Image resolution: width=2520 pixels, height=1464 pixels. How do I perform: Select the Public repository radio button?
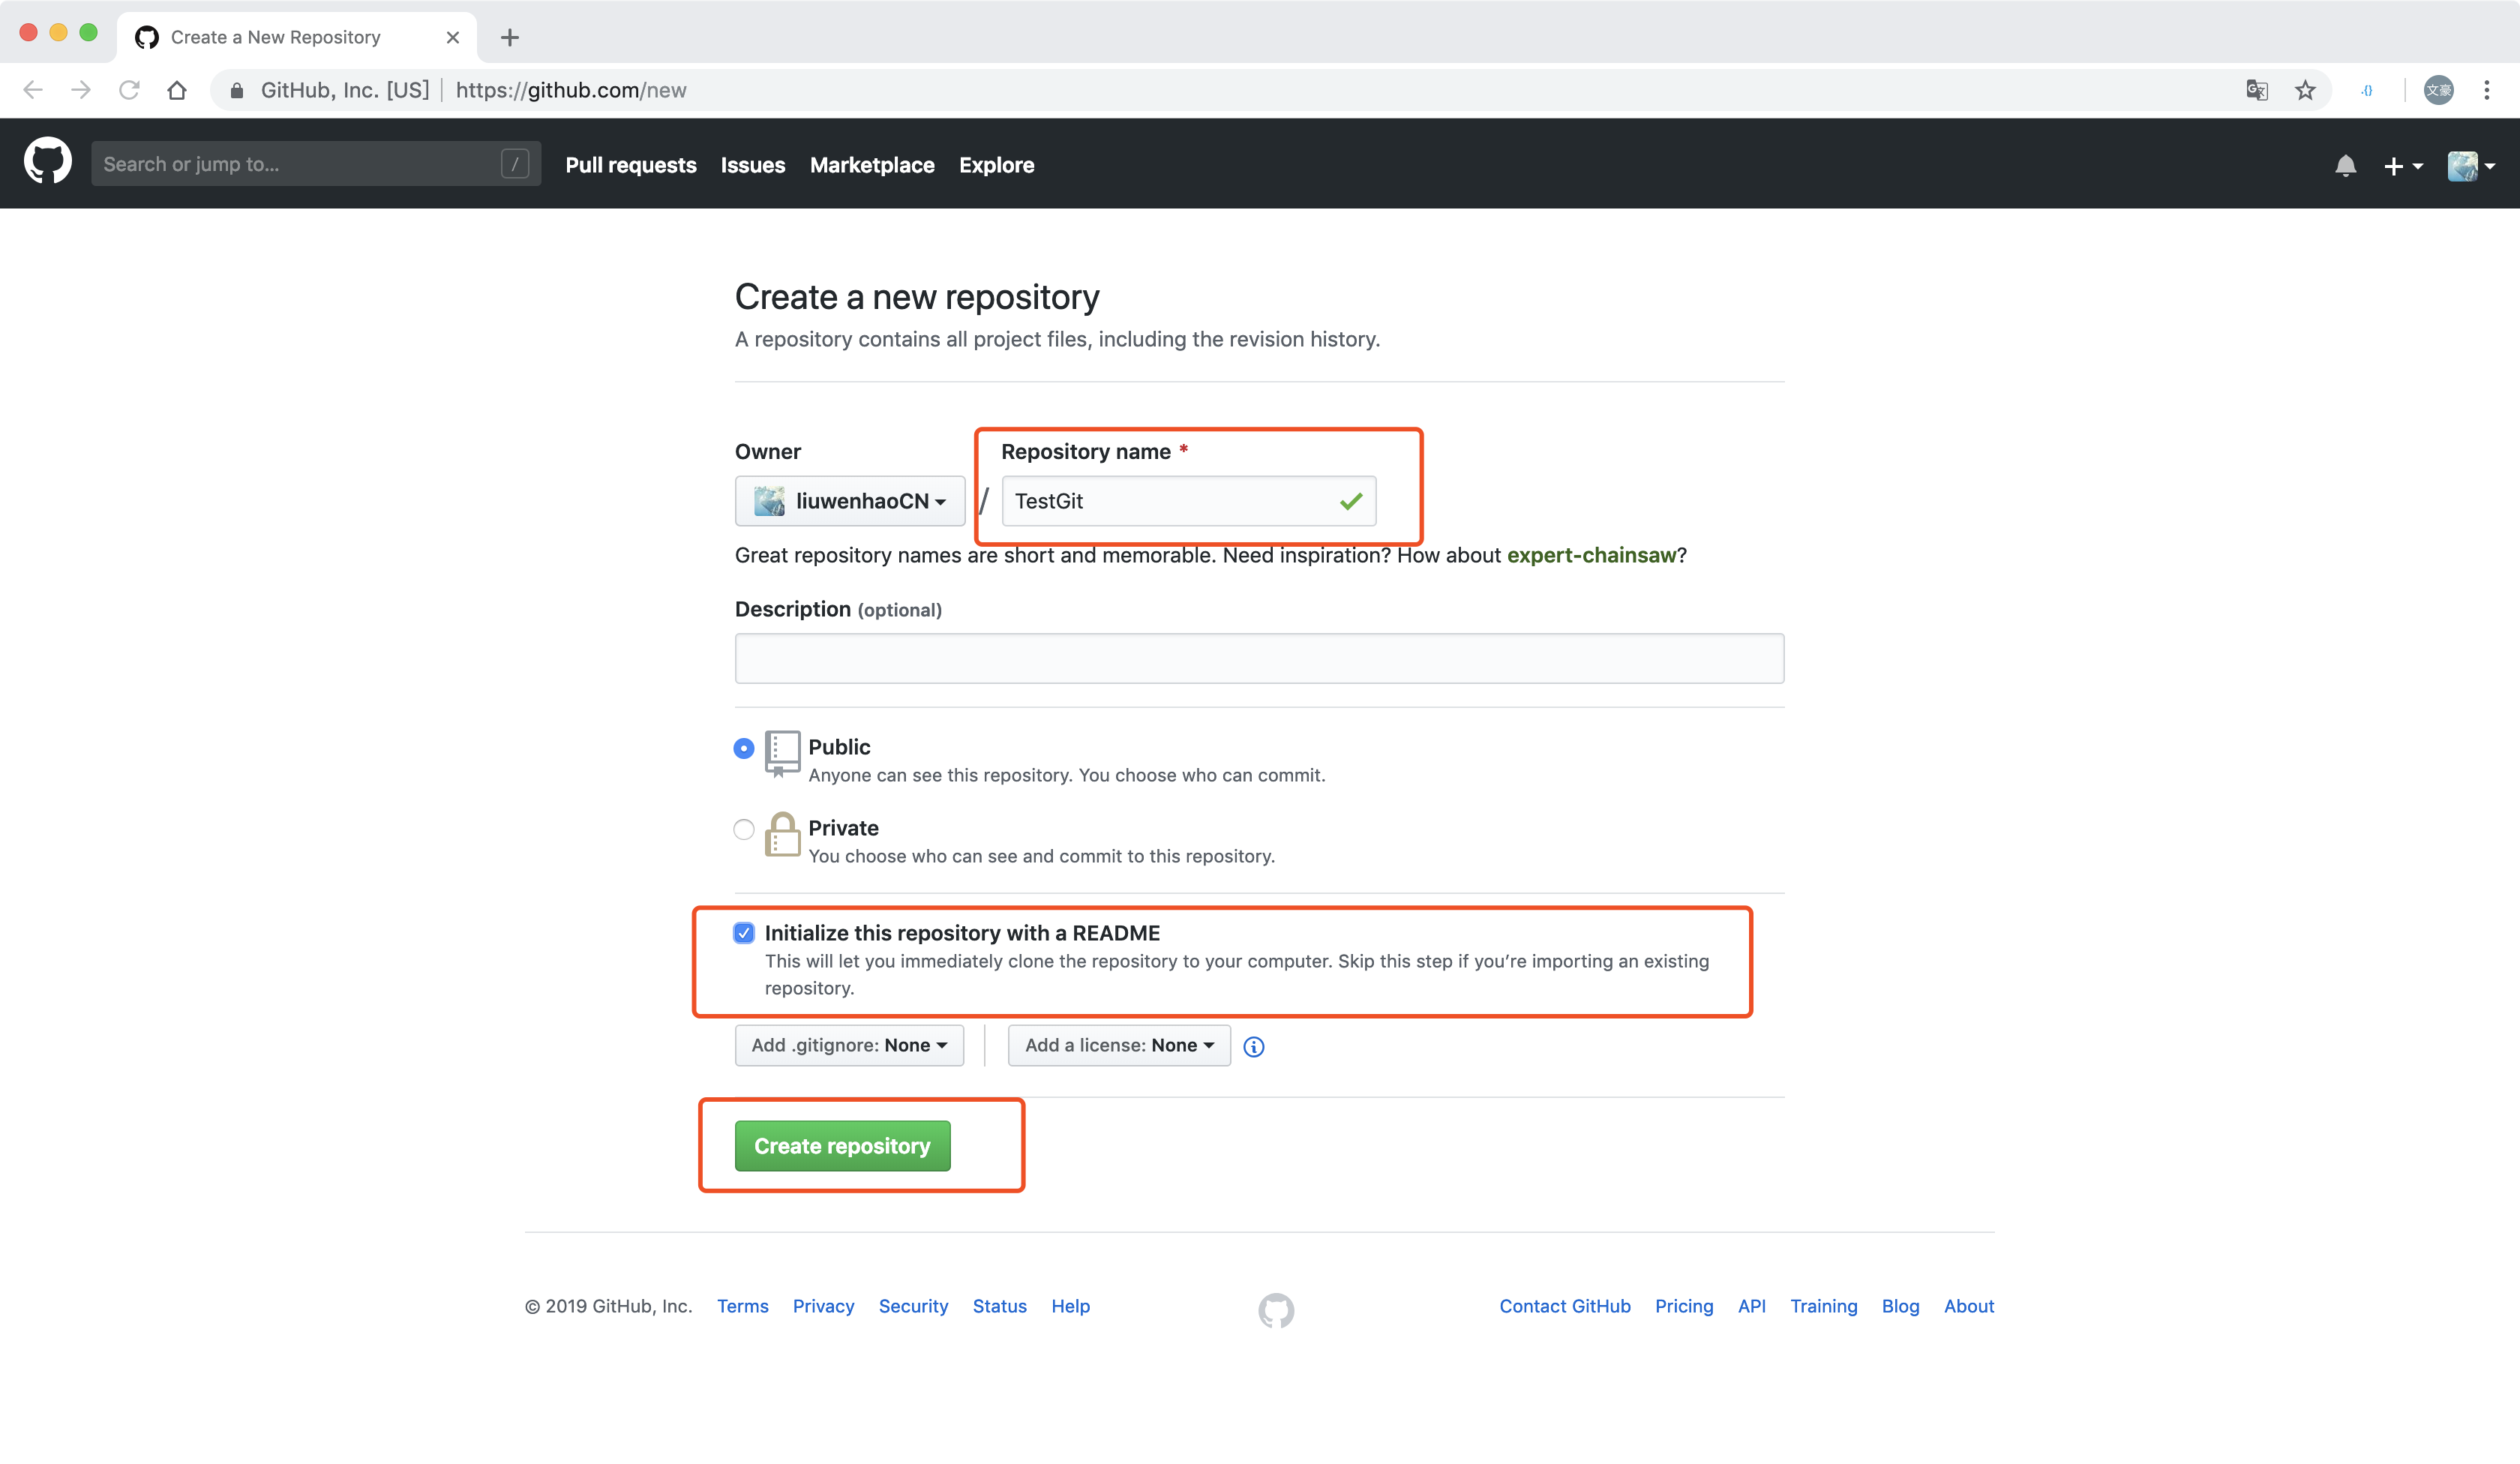[744, 748]
